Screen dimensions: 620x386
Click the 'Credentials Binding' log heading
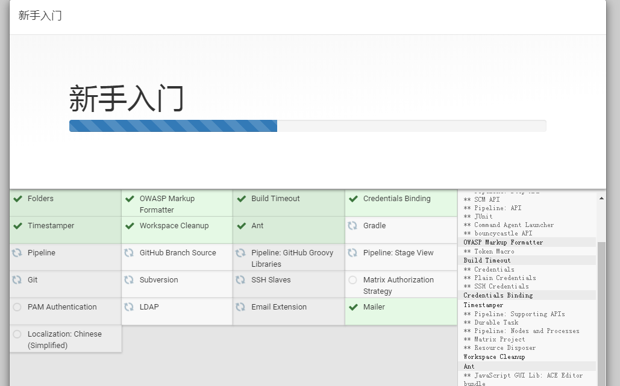(x=498, y=295)
